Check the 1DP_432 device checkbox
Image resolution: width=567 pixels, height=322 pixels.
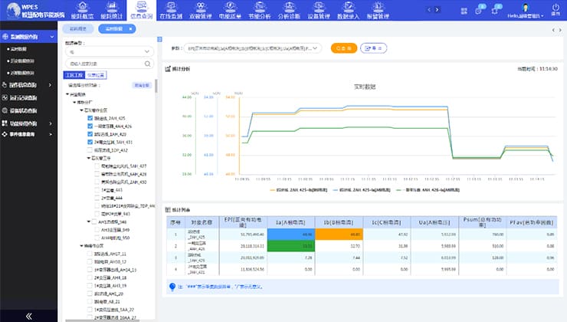pos(90,150)
